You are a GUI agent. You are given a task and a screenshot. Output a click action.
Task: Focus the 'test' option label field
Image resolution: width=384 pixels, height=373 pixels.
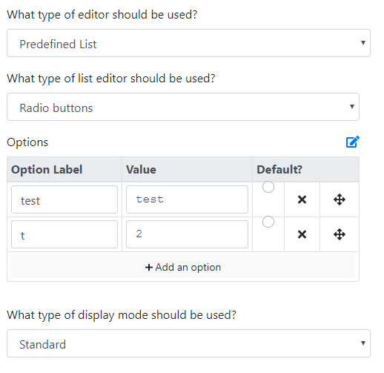click(x=64, y=199)
